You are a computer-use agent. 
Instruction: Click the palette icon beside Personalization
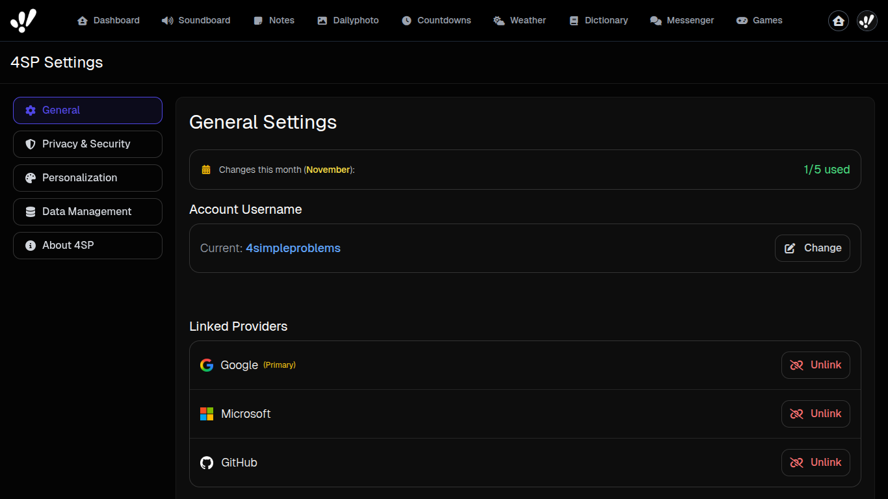tap(31, 177)
